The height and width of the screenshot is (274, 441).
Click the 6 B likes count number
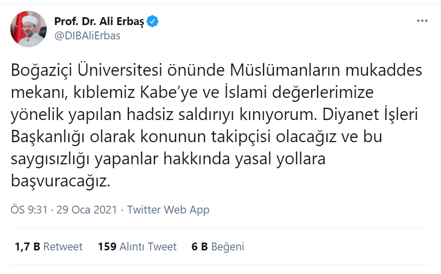tap(200, 246)
